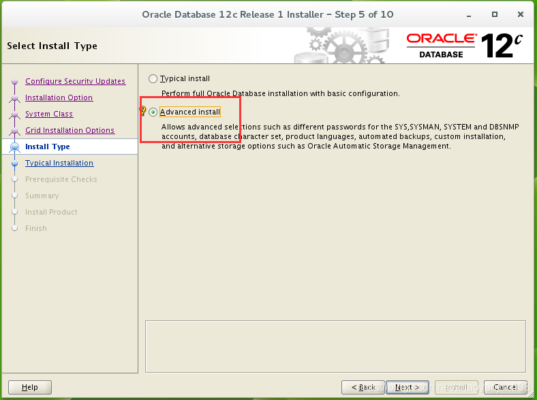The image size is (537, 400).
Task: Click the hint icon beside Advanced install
Action: (143, 110)
